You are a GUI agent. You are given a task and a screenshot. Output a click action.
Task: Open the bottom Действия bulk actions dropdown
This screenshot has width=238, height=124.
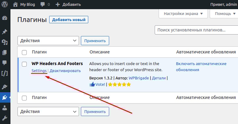coord(48,111)
